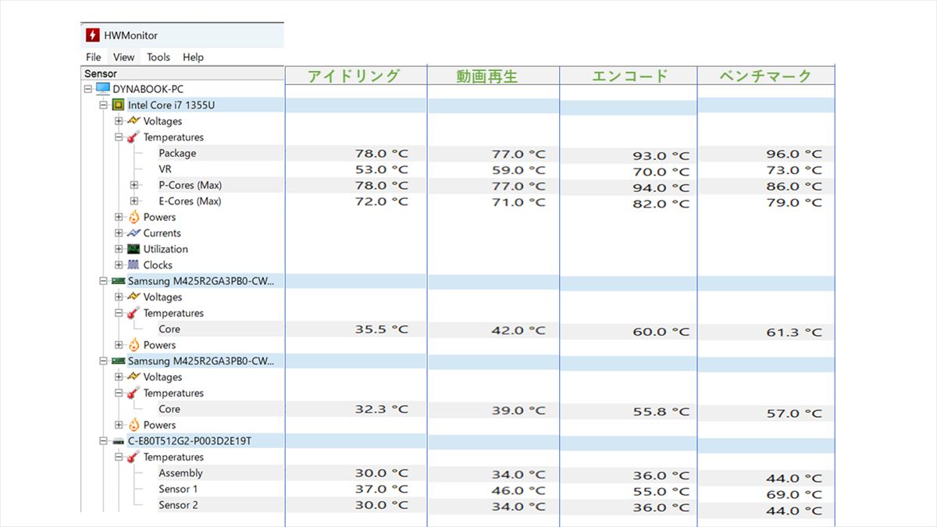Viewport: 937px width, 527px height.
Task: Collapse the C-E80T512G2-P003D2E19T drive node
Action: [x=103, y=441]
